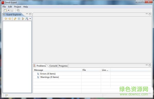Click the Save toolbar icon

[12, 10]
